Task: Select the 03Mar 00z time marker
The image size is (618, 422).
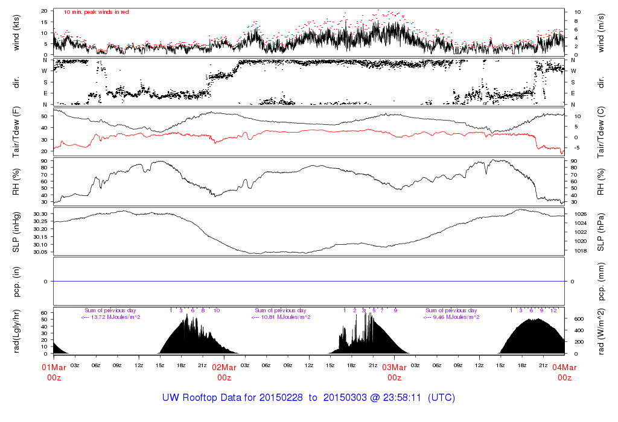Action: tap(394, 372)
